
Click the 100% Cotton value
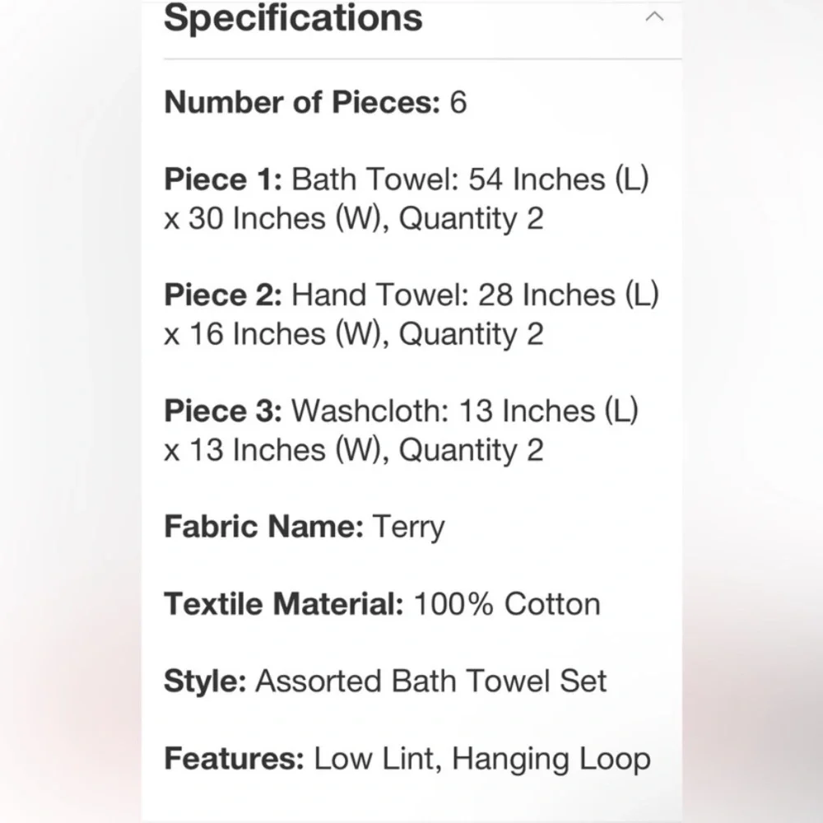click(x=507, y=604)
